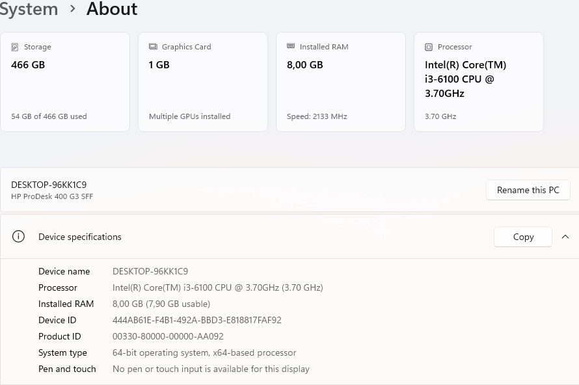The height and width of the screenshot is (385, 579).
Task: Click the Product ID value
Action: (168, 336)
